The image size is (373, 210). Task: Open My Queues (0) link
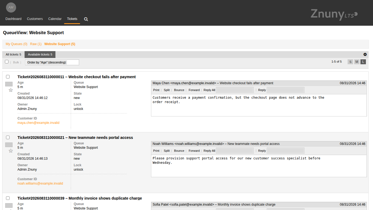[x=16, y=44]
